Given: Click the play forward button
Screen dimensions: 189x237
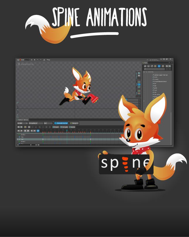Looking at the screenshot, I should click(x=28, y=131).
